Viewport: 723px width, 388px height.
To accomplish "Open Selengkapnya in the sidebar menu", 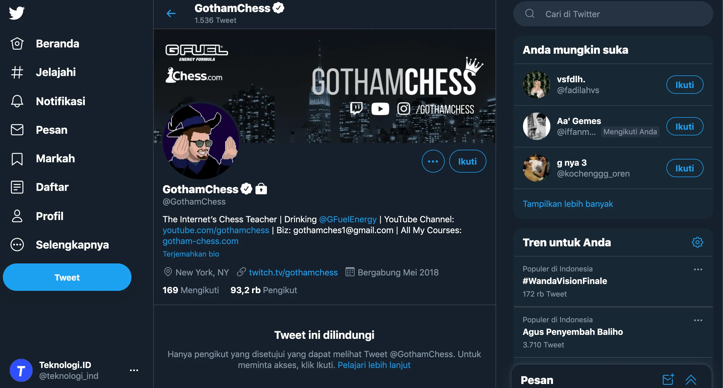I will click(72, 245).
